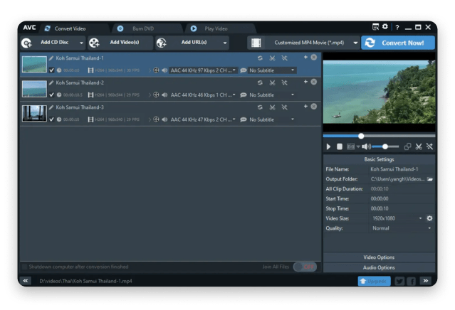Share via the Twitter icon
The image size is (455, 310).
(x=399, y=281)
